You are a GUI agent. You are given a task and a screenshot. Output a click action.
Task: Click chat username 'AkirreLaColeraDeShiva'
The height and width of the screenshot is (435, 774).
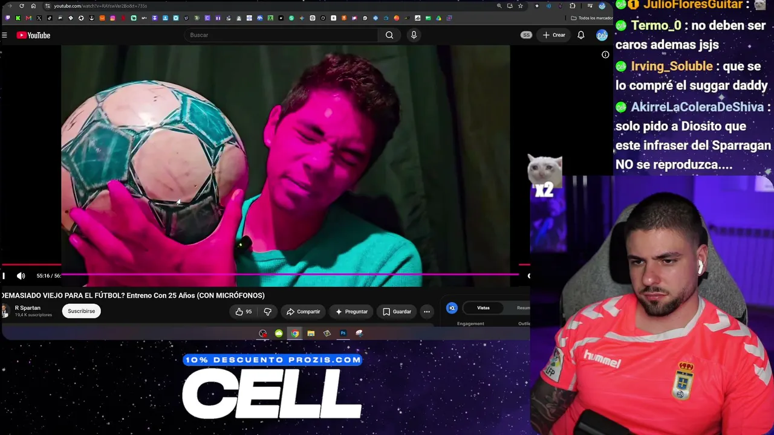pos(697,107)
